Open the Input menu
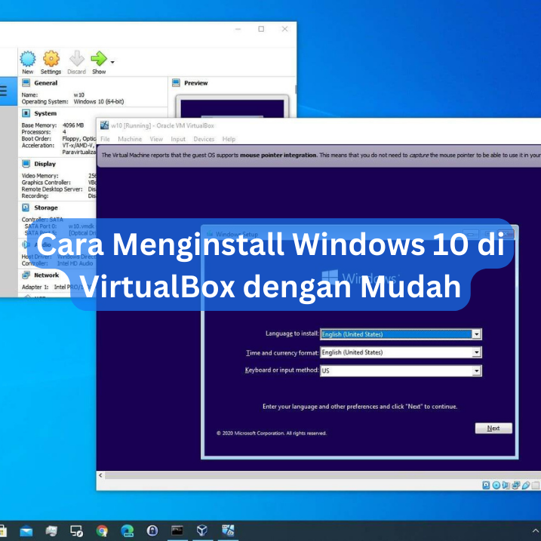The width and height of the screenshot is (541, 541). coord(178,139)
